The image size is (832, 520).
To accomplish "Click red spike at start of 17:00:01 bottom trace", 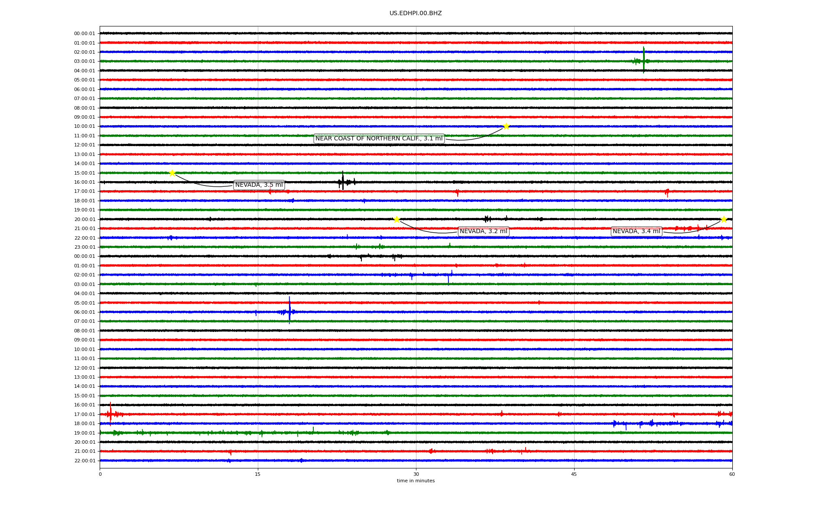I will pyautogui.click(x=110, y=413).
